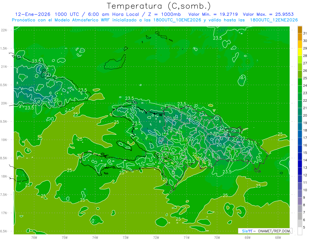Pick the lime swatch between 27 and 28
Viewport: 312px width, 241px height.
tap(300, 59)
